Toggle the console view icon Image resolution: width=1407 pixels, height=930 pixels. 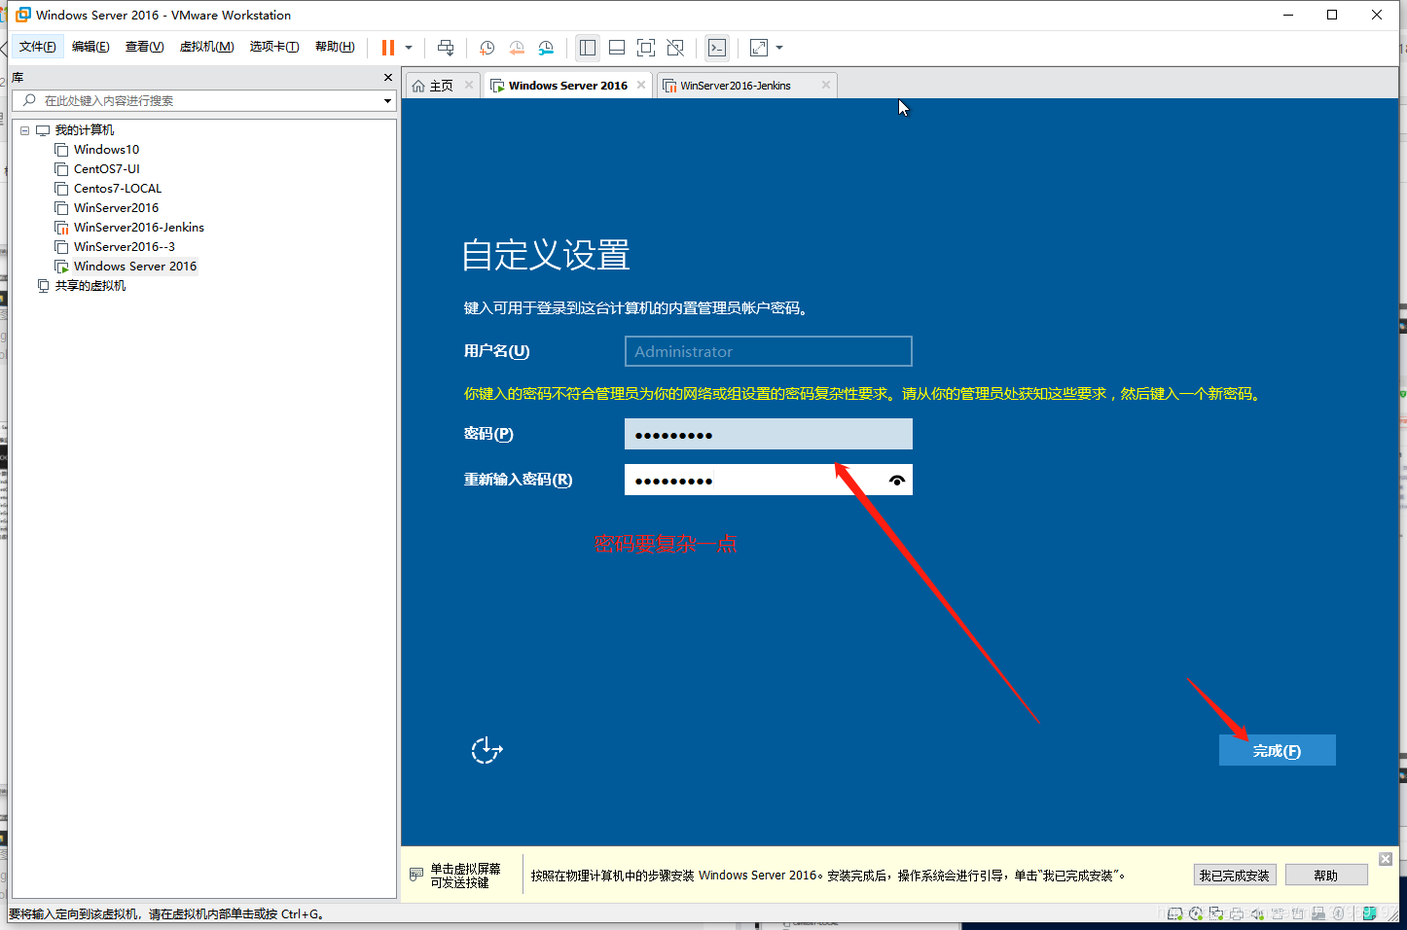pos(717,48)
